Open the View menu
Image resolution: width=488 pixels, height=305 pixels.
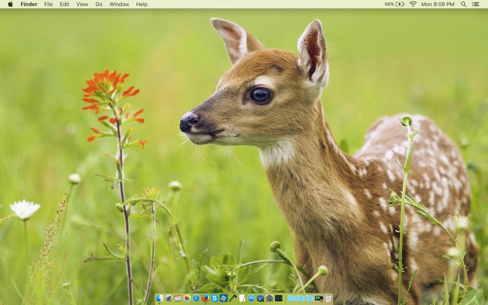pyautogui.click(x=82, y=4)
